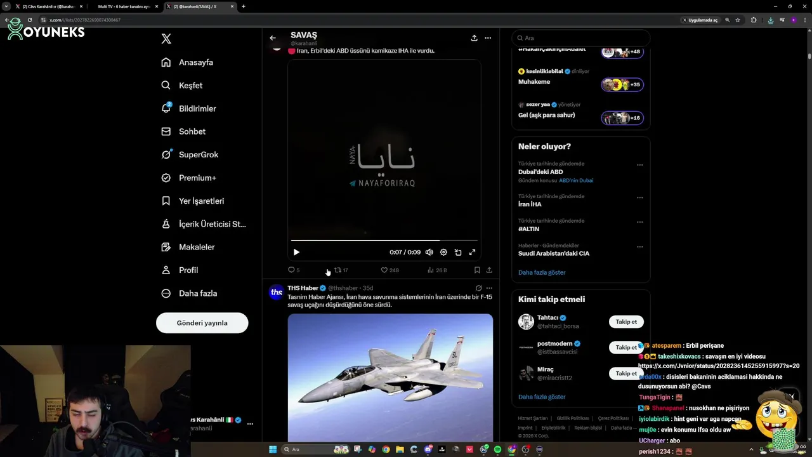
Task: Share the SAVAŞ list via header icon
Action: 474,38
